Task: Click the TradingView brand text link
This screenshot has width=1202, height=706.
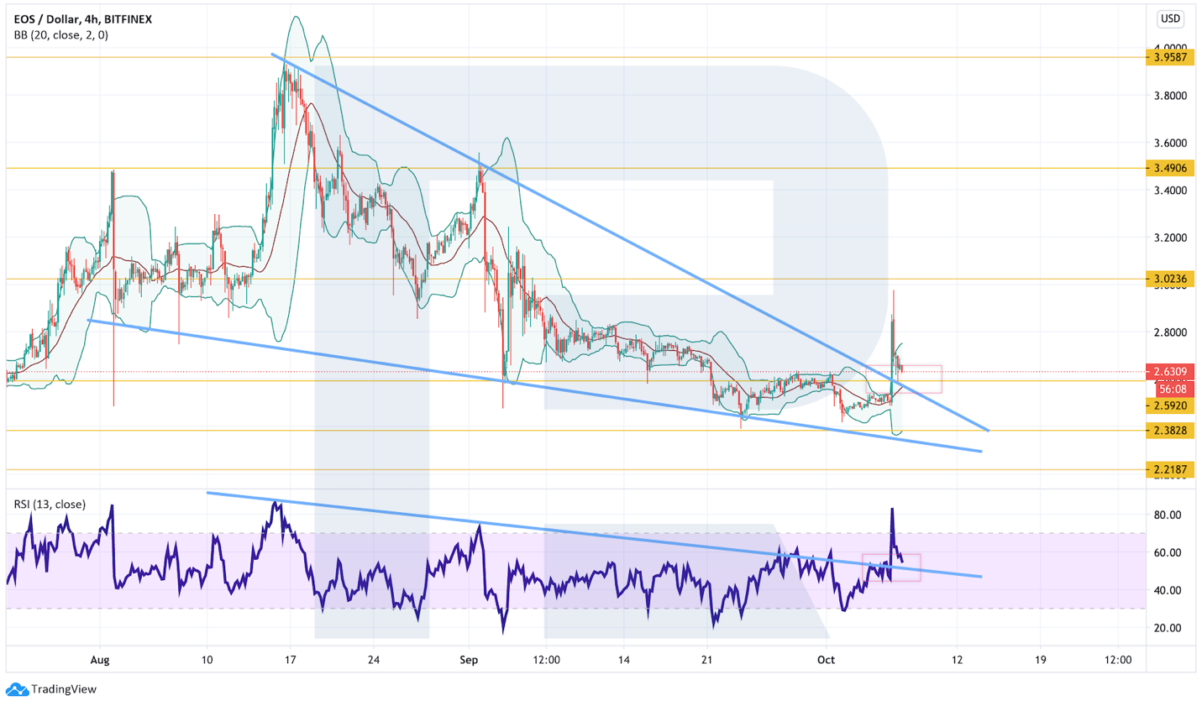Action: click(x=64, y=689)
